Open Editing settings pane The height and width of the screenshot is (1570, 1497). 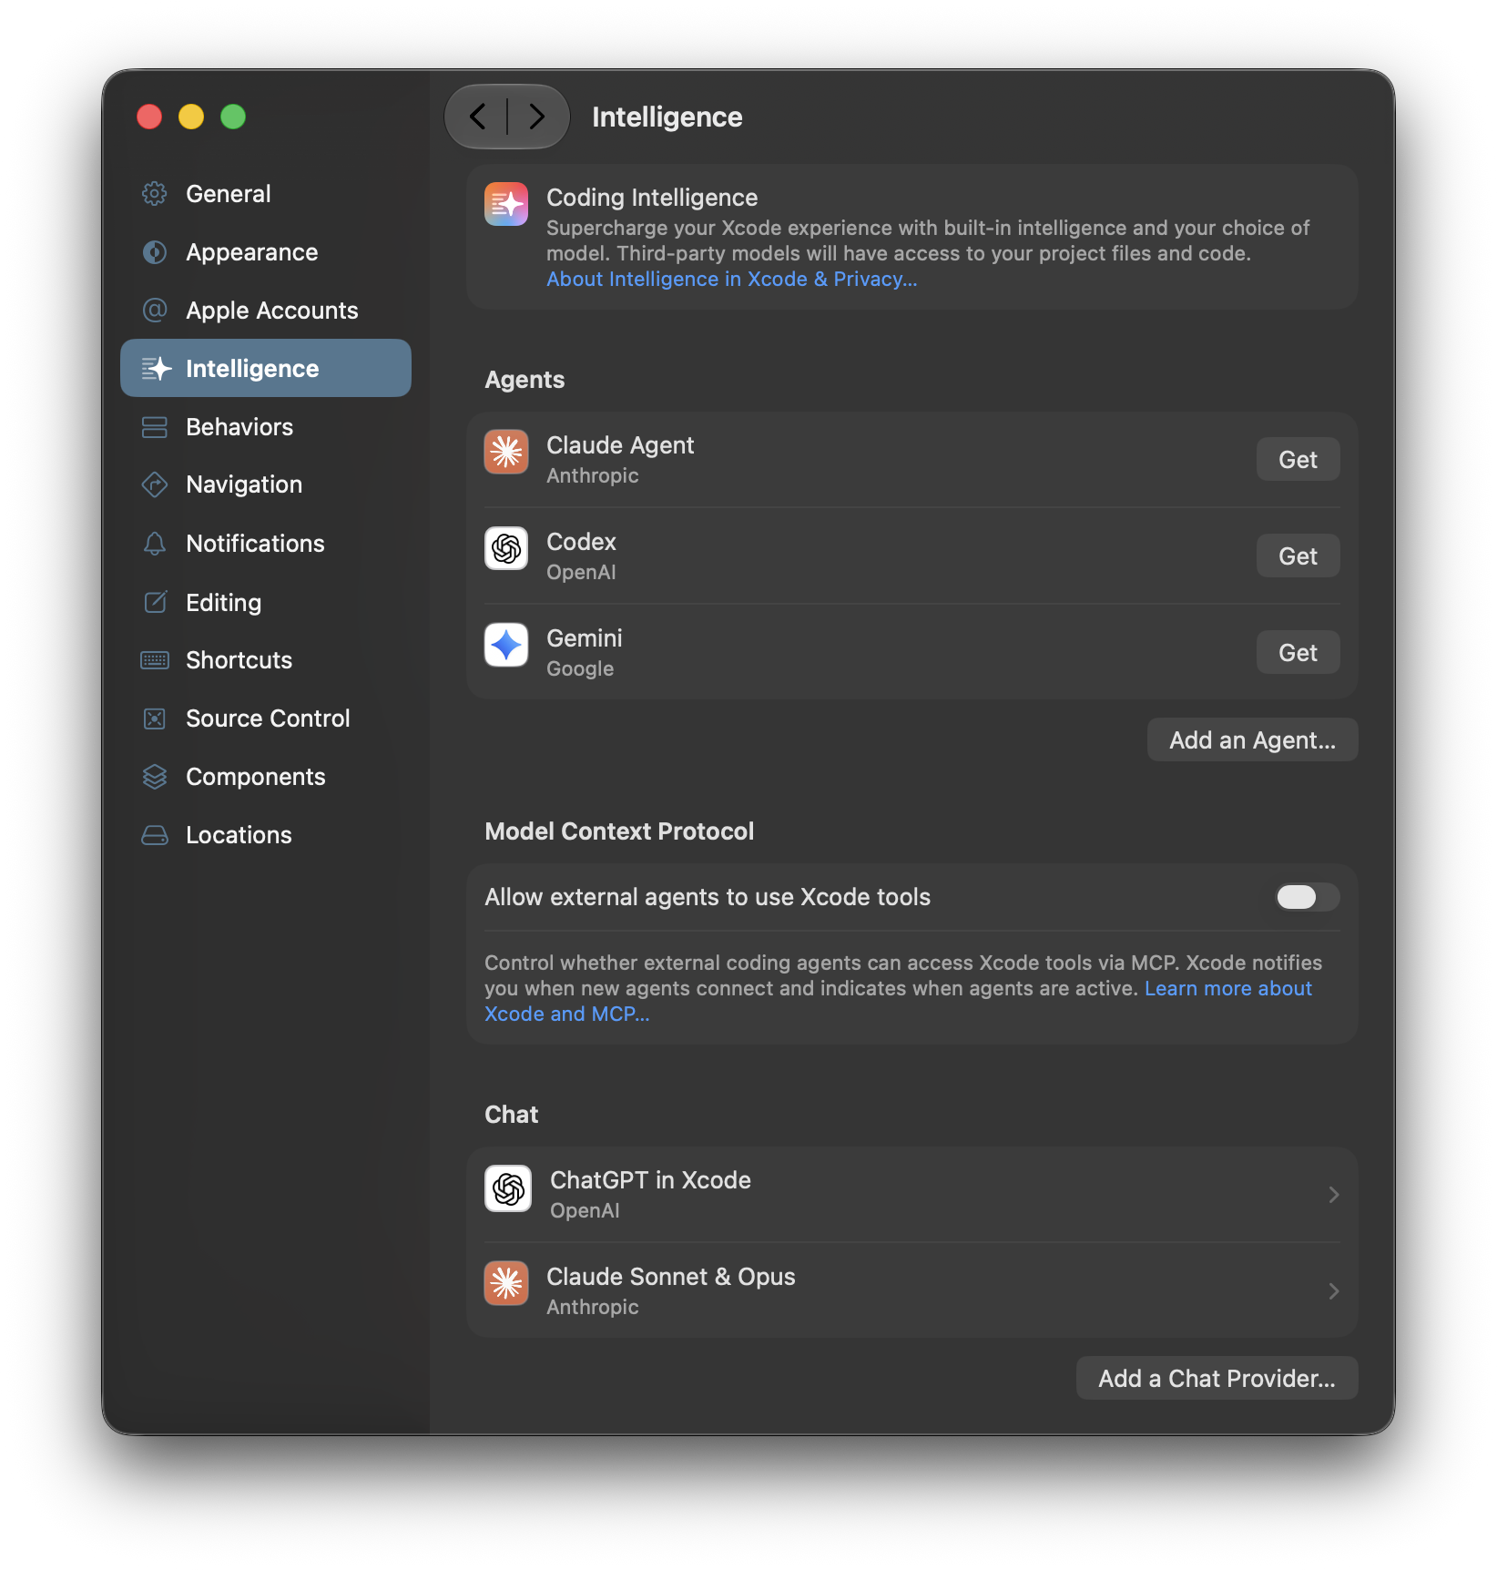pos(266,602)
